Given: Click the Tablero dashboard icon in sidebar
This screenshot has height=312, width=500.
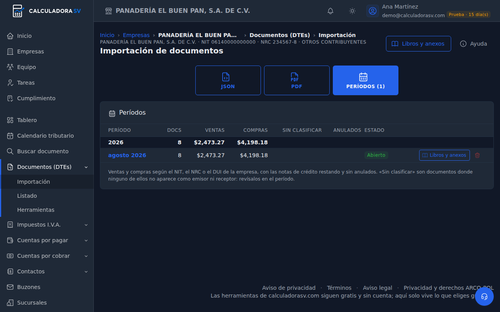Looking at the screenshot, I should [10, 120].
